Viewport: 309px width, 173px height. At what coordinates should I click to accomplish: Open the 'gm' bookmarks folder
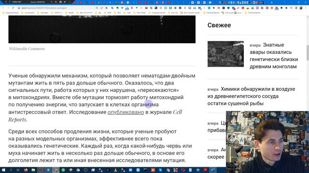(98, 13)
